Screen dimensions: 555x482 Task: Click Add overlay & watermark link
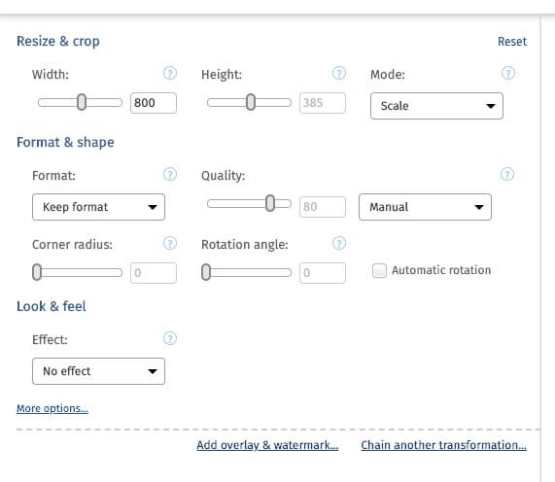267,445
